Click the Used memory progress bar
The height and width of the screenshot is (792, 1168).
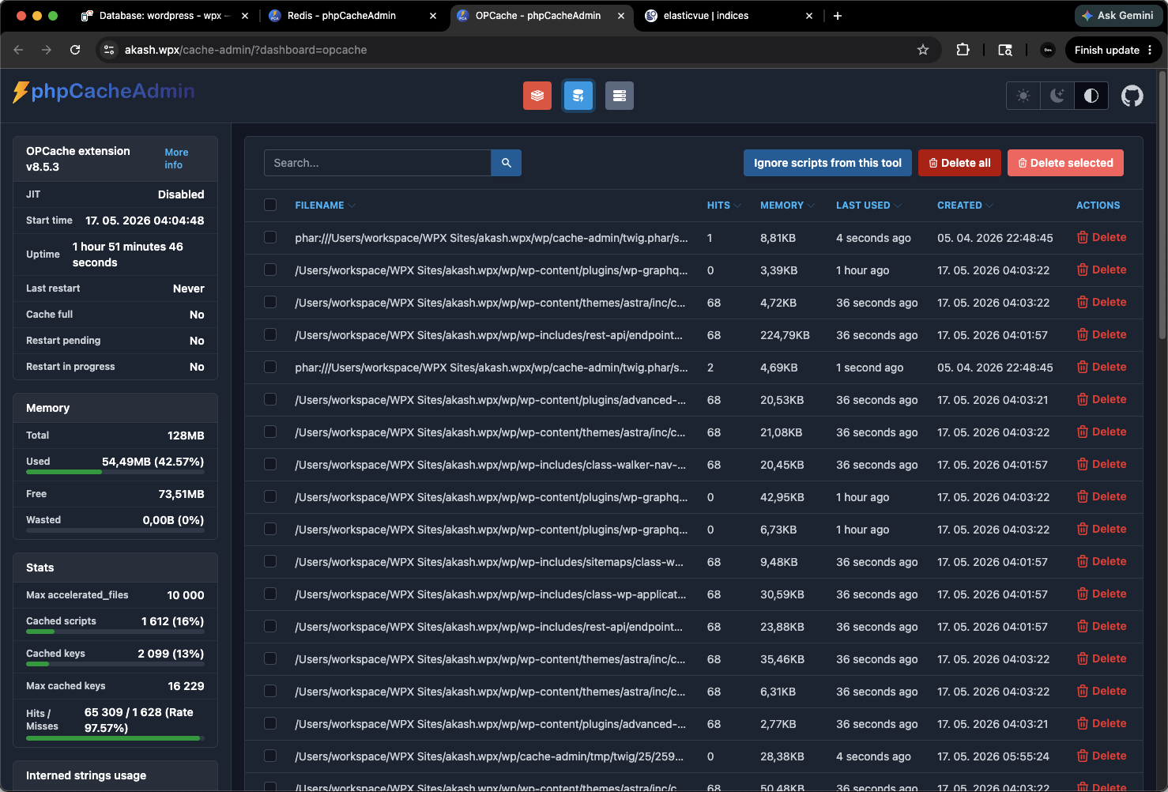[115, 472]
